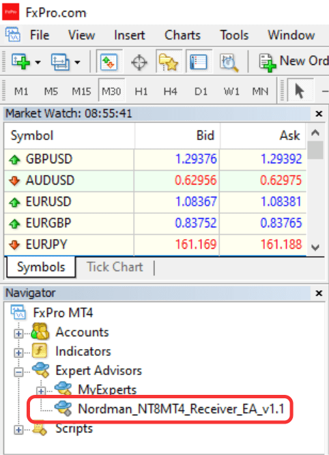The height and width of the screenshot is (455, 329).
Task: Select the EURUSD symbol row
Action: pyautogui.click(x=156, y=202)
